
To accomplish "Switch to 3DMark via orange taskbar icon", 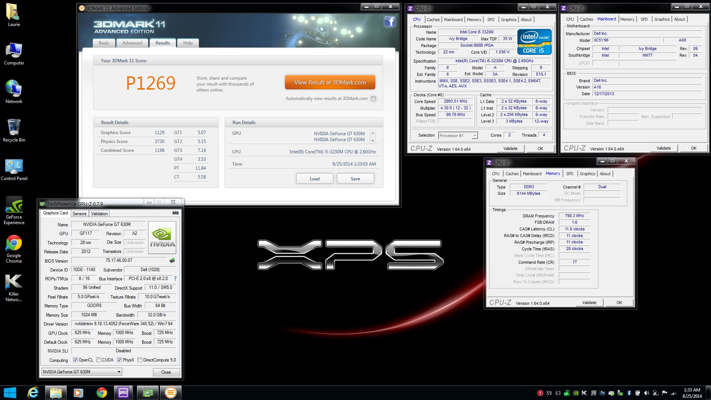I will coord(170,393).
